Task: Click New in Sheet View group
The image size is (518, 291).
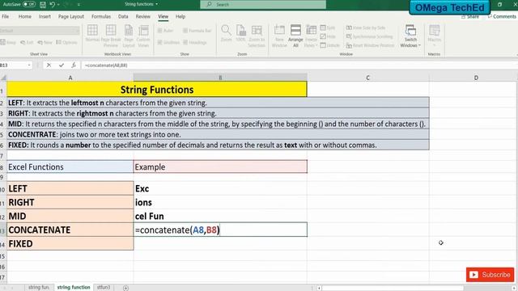Action: [x=45, y=42]
